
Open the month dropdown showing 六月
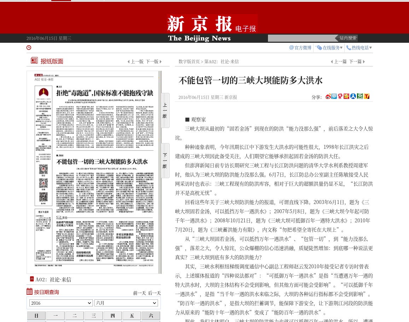126,303
